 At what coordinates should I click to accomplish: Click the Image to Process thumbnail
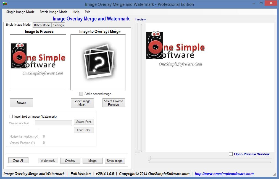coord(38,62)
